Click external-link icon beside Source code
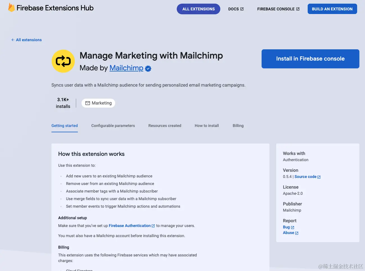The height and width of the screenshot is (271, 365). pos(319,177)
